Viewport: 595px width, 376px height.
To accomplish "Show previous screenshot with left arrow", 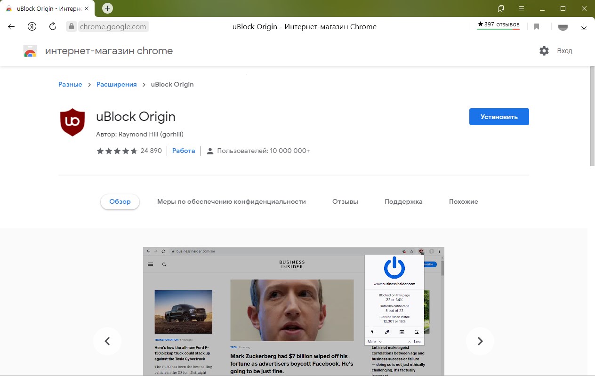I will [107, 341].
